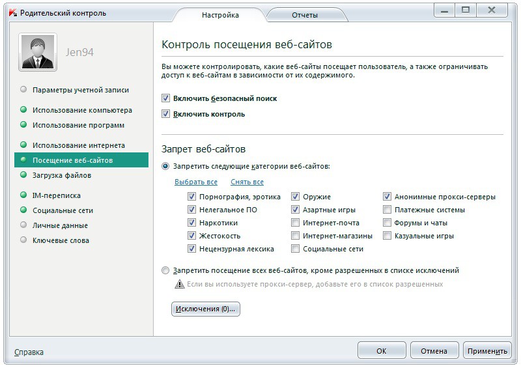Select radio to block all sites except exclusions
This screenshot has height=368, width=521.
tap(165, 270)
